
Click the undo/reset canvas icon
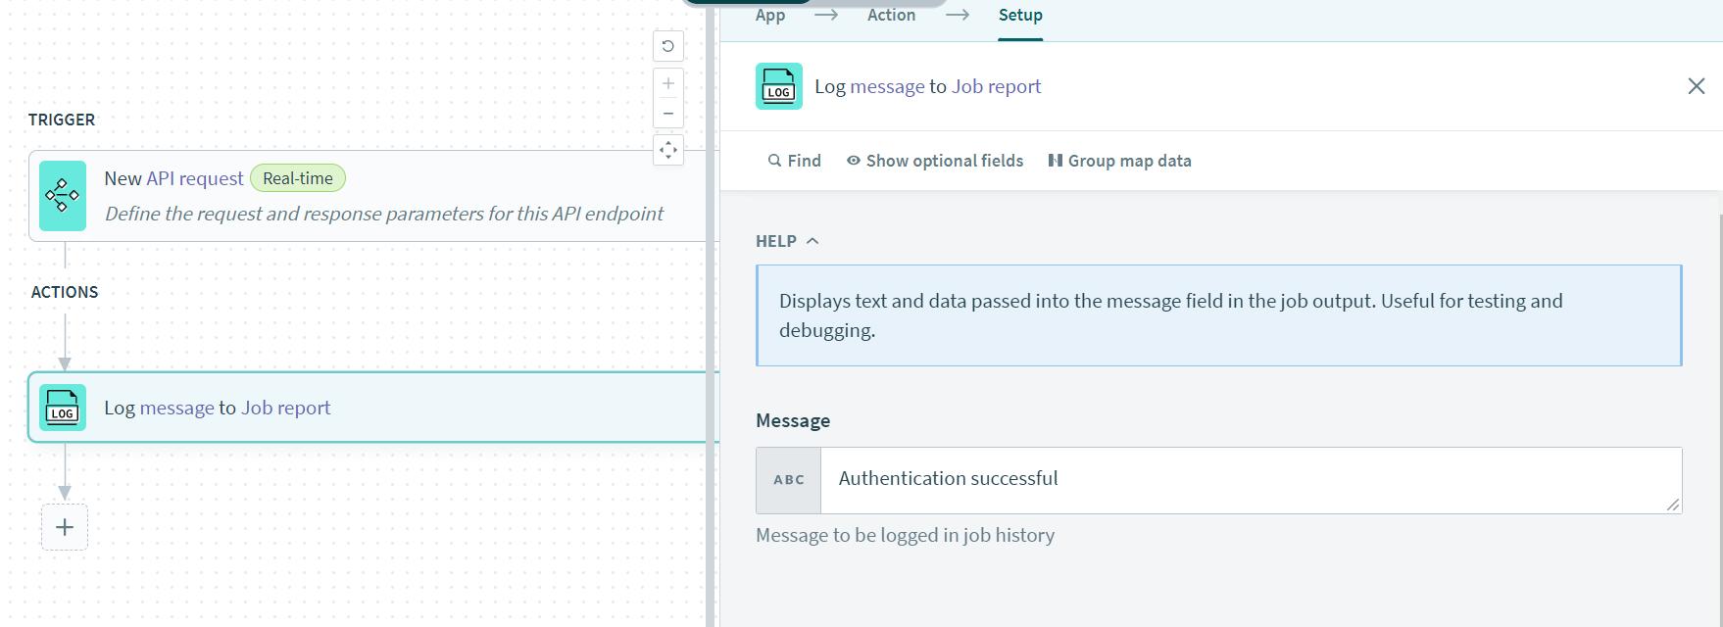[667, 46]
